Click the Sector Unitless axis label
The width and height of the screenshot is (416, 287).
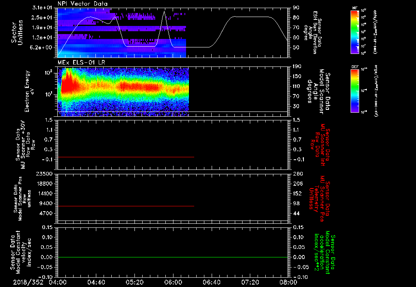[17, 32]
